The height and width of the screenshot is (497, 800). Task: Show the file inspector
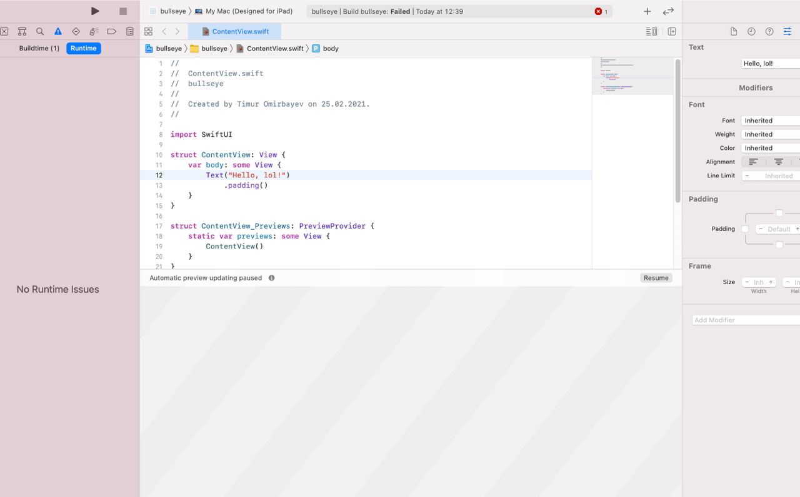[x=734, y=31]
